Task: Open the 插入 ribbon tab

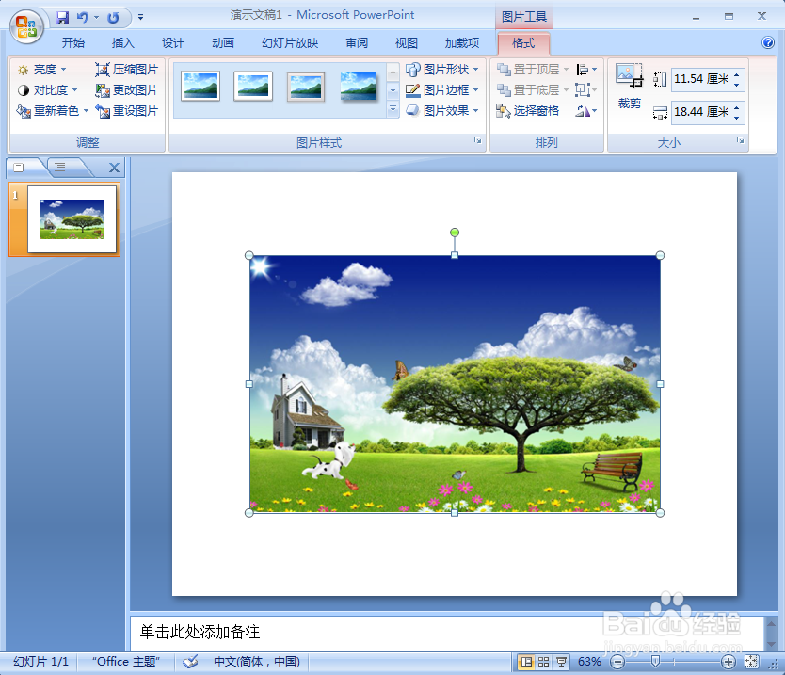Action: click(x=122, y=43)
